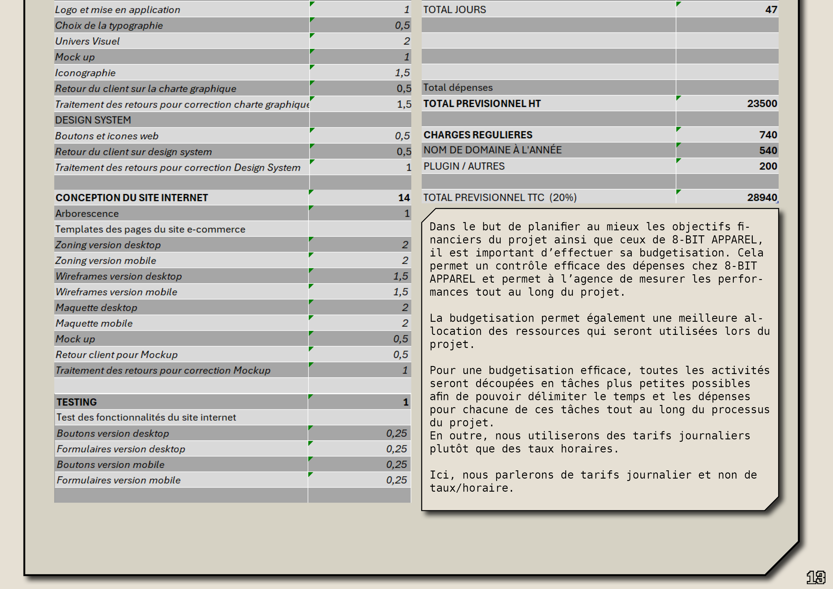Click the Univers Visuel row

(x=87, y=41)
